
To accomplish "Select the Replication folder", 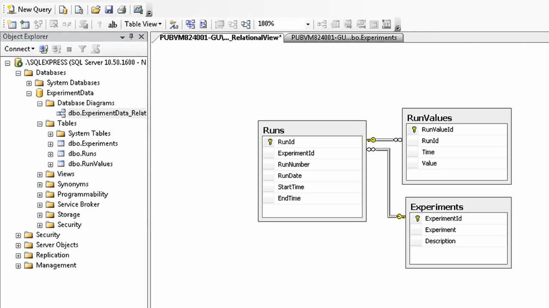I will pos(53,255).
